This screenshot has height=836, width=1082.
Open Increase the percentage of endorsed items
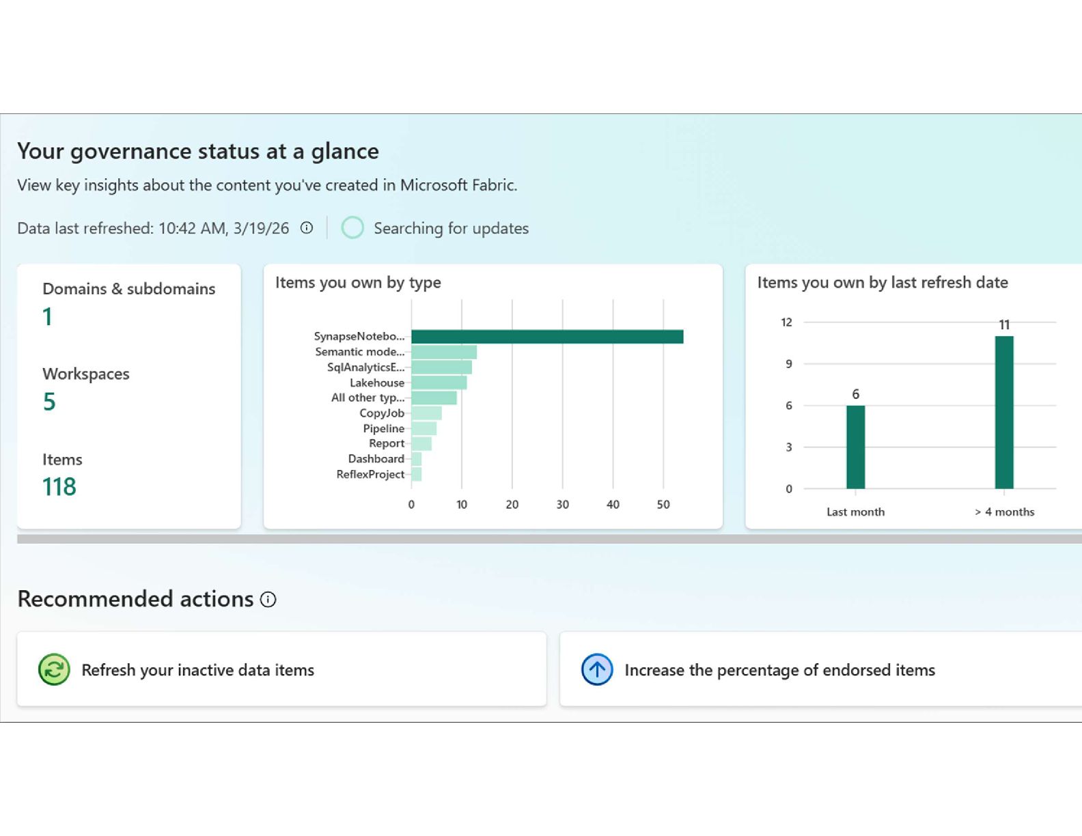[x=820, y=669]
